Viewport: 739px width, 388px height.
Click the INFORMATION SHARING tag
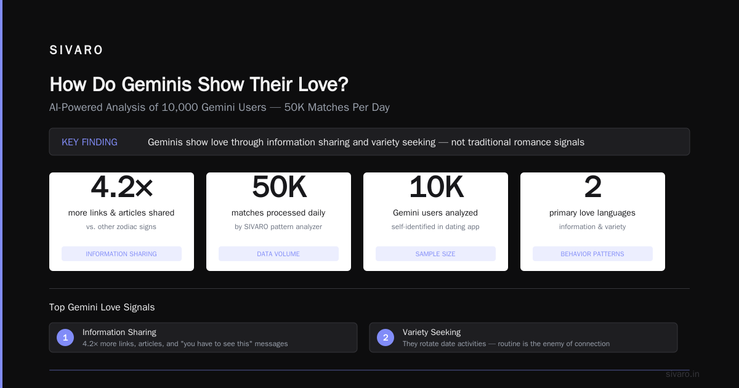(x=121, y=254)
